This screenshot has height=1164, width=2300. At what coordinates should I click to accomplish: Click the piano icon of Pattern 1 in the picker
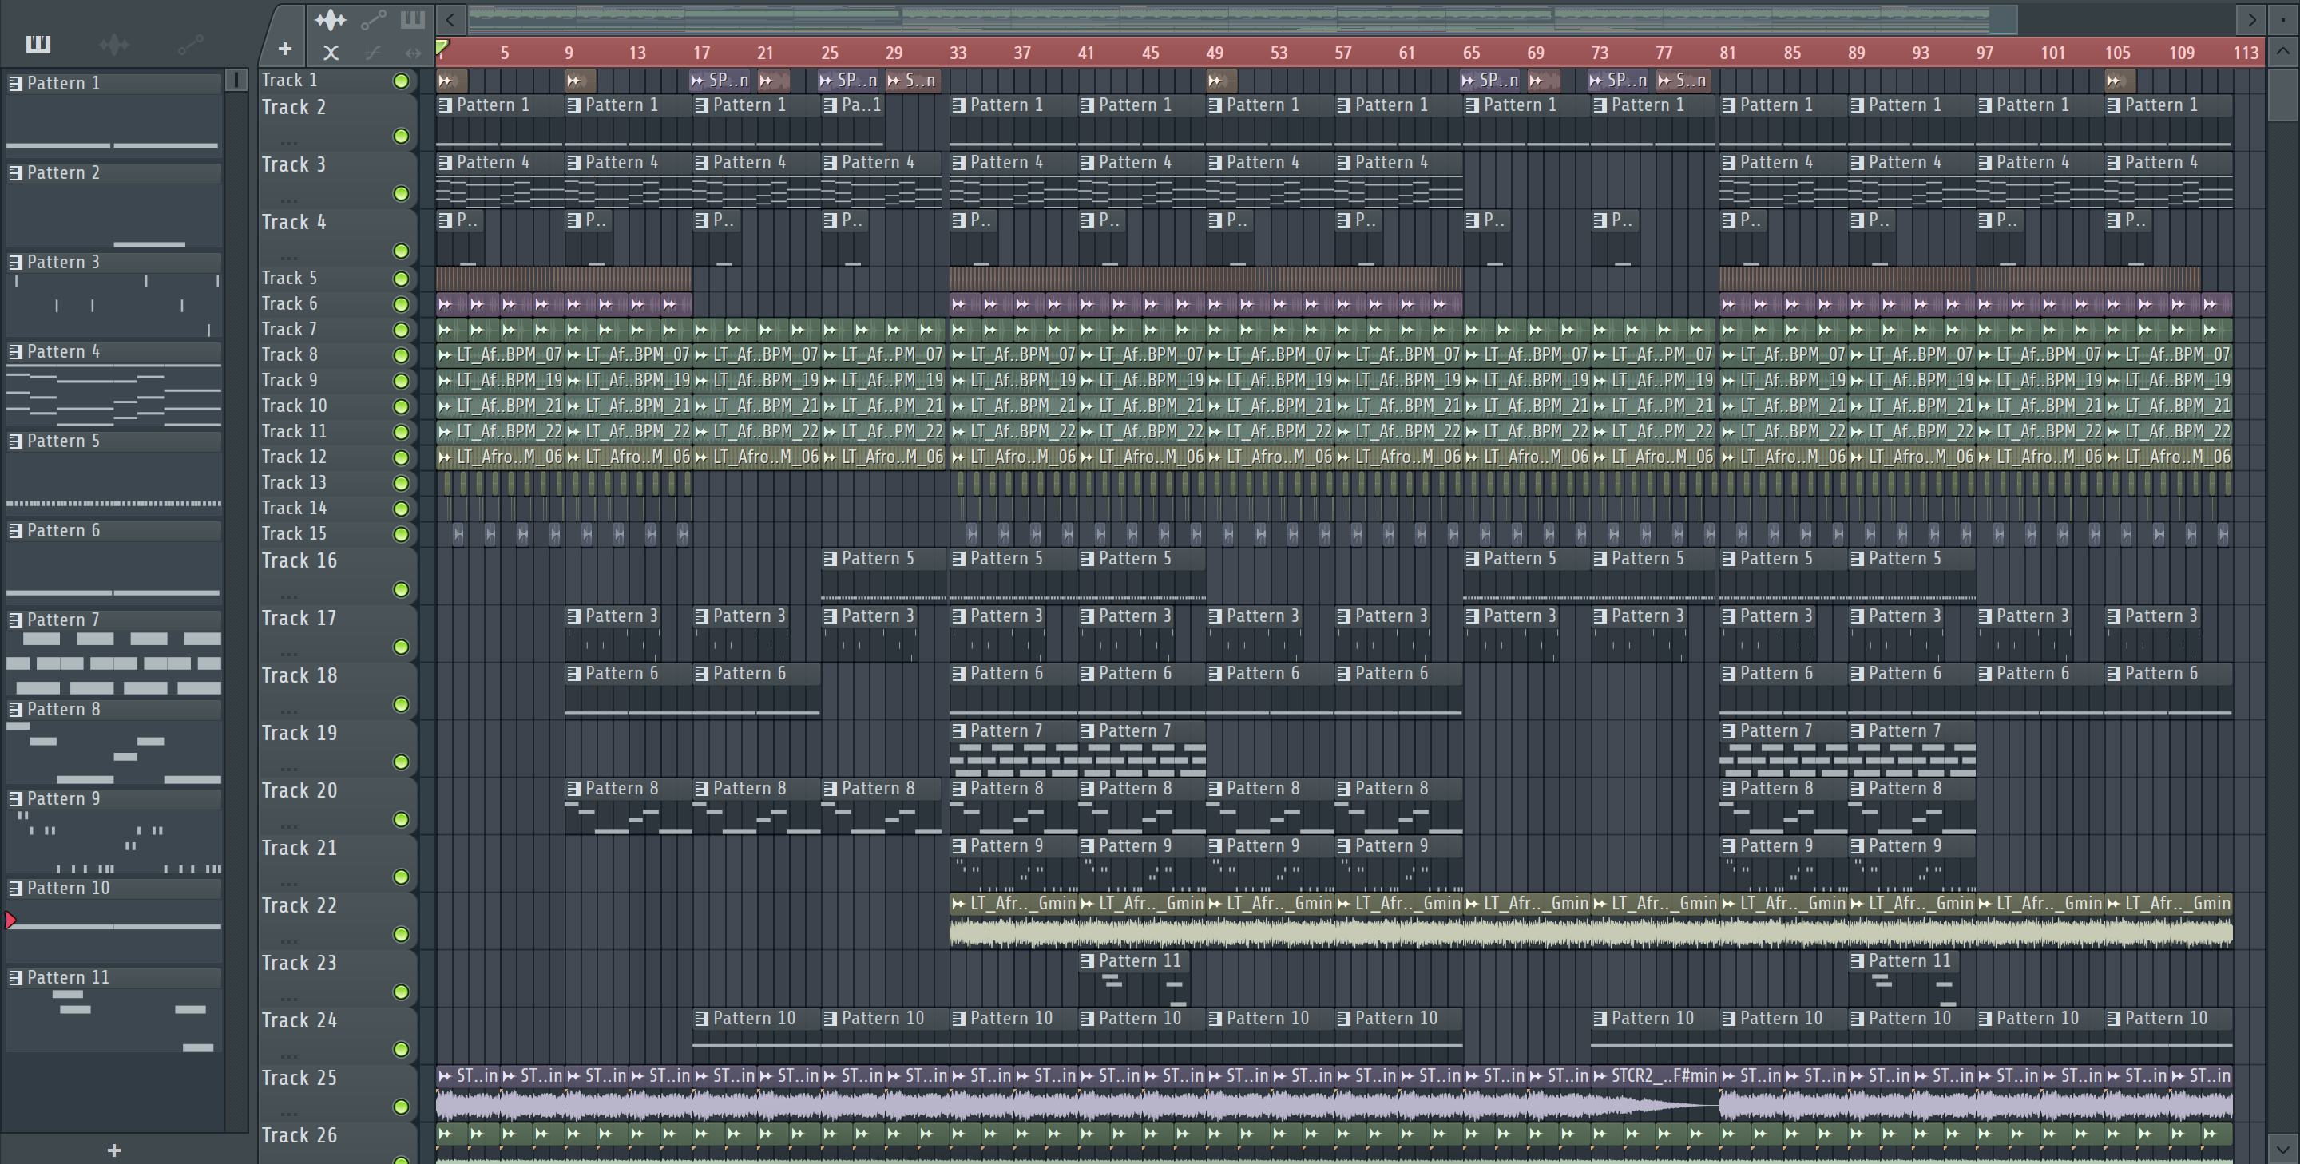[x=15, y=83]
